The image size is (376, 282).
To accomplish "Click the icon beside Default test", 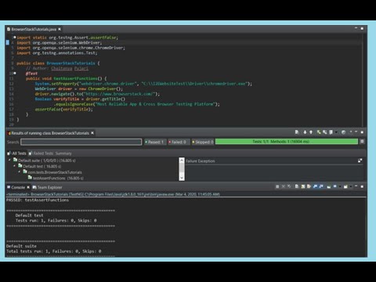I will (x=20, y=166).
